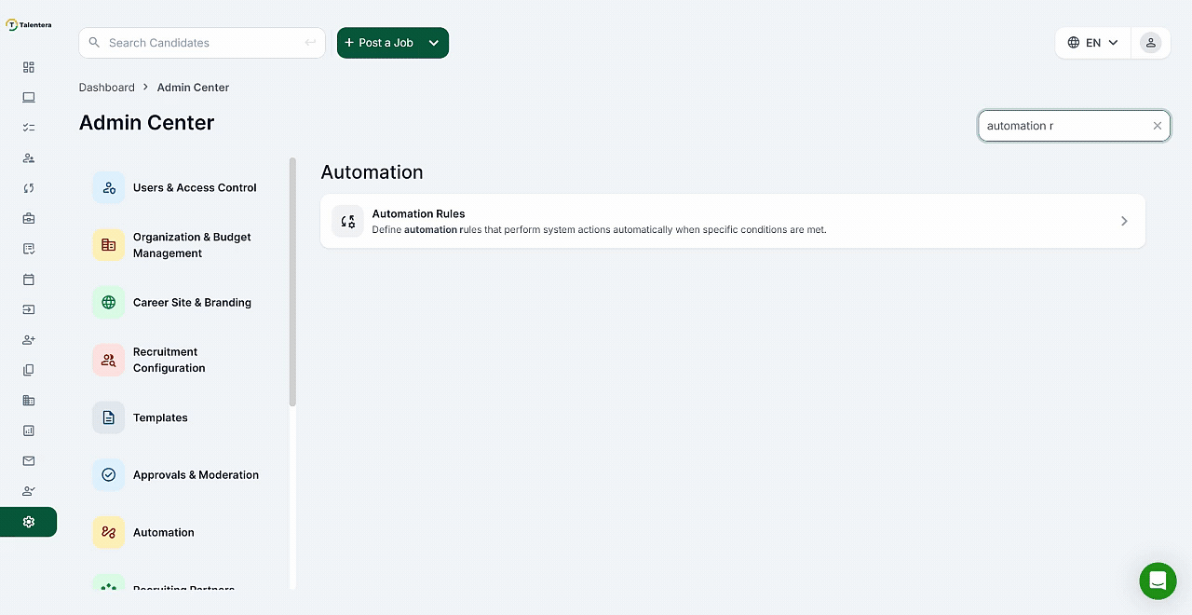1192x615 pixels.
Task: Click the Talentera logo
Action: [x=29, y=25]
